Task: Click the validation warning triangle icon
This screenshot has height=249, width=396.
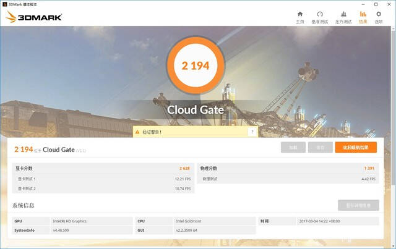Action: point(137,132)
